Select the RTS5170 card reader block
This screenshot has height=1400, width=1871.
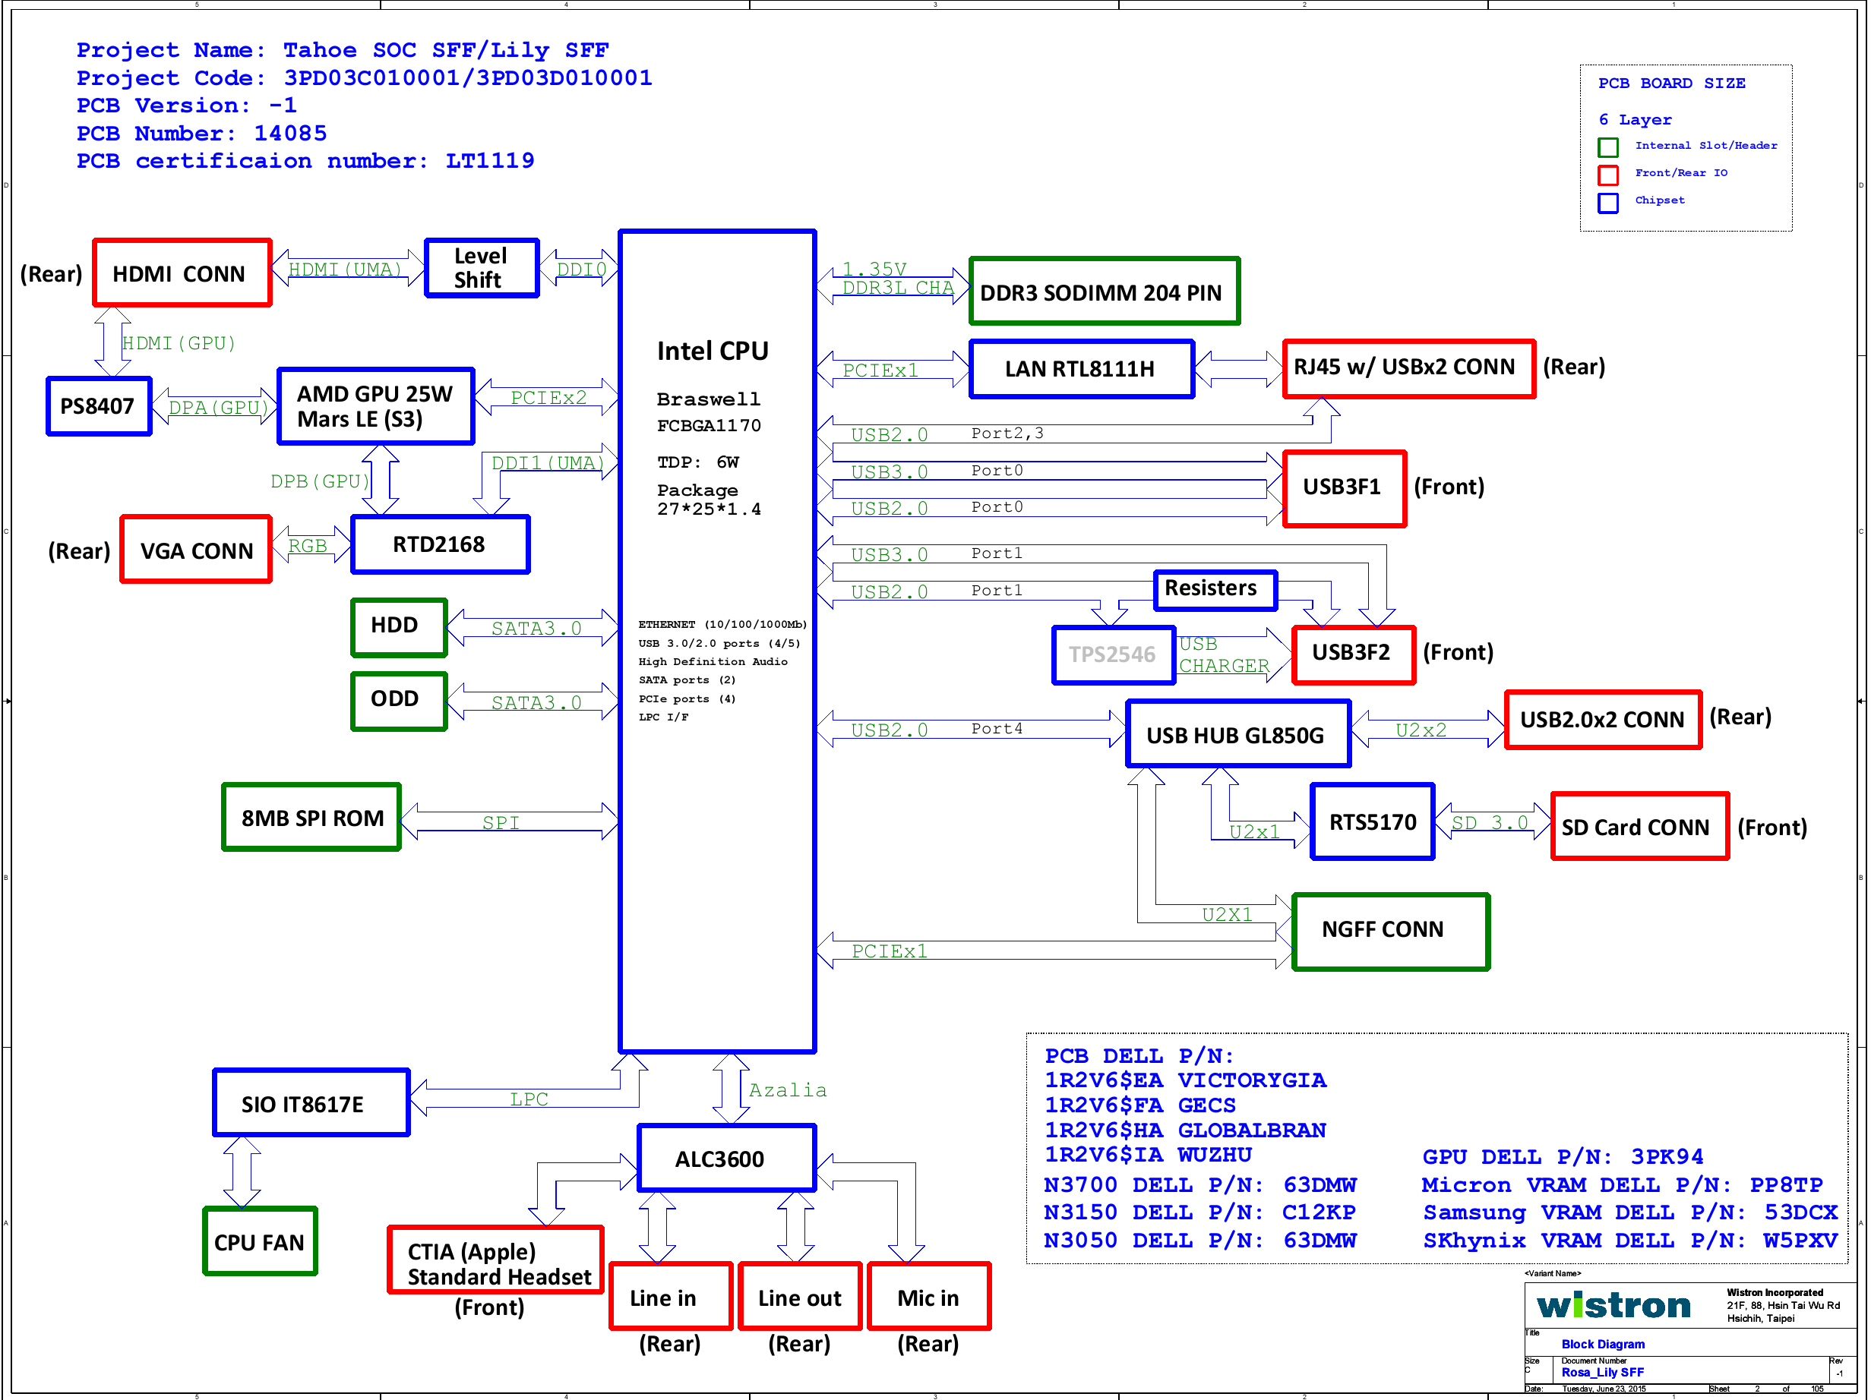tap(1372, 821)
